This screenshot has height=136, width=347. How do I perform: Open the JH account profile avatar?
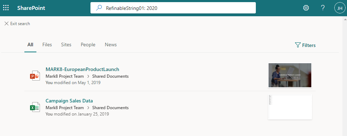pos(340,8)
